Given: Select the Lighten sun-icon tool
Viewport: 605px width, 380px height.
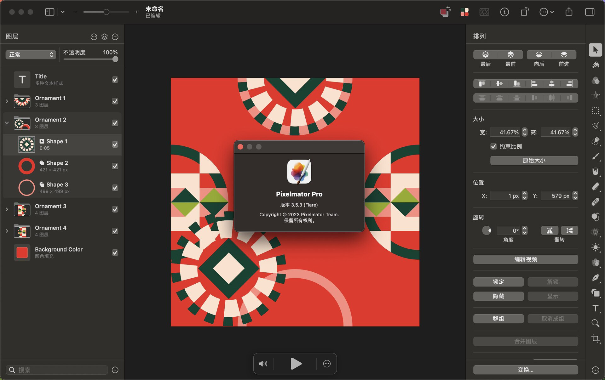Looking at the screenshot, I should point(595,247).
